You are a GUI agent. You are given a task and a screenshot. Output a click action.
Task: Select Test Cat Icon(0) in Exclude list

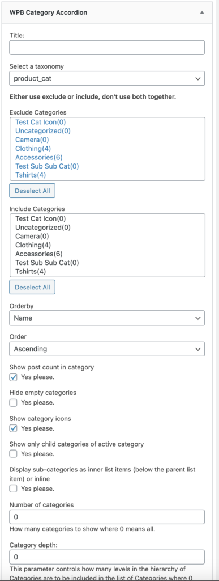(41, 121)
